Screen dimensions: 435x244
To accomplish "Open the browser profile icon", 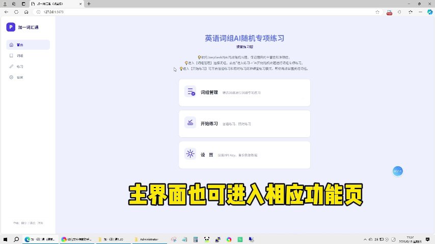I will pos(5,4).
